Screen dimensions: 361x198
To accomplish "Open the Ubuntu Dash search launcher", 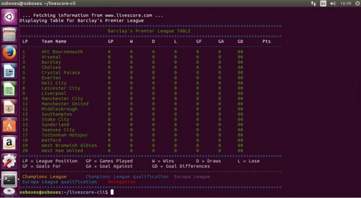I will [9, 17].
